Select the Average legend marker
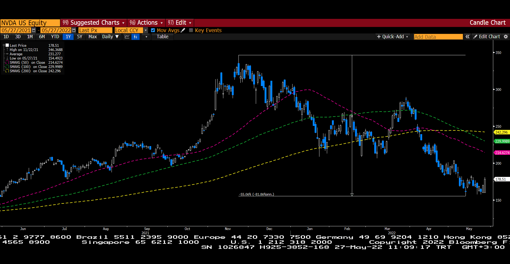Viewport: 510px width, 264px height. [x=7, y=54]
